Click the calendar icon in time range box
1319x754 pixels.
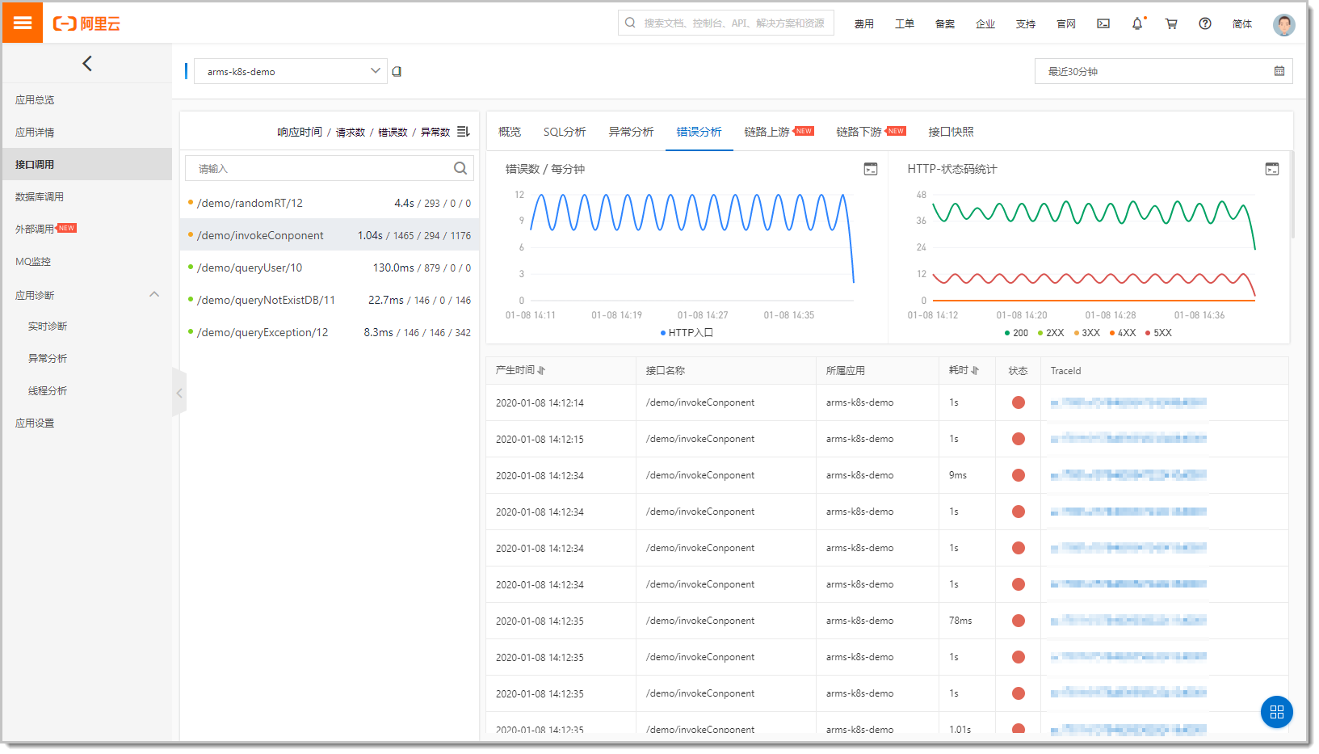1279,71
